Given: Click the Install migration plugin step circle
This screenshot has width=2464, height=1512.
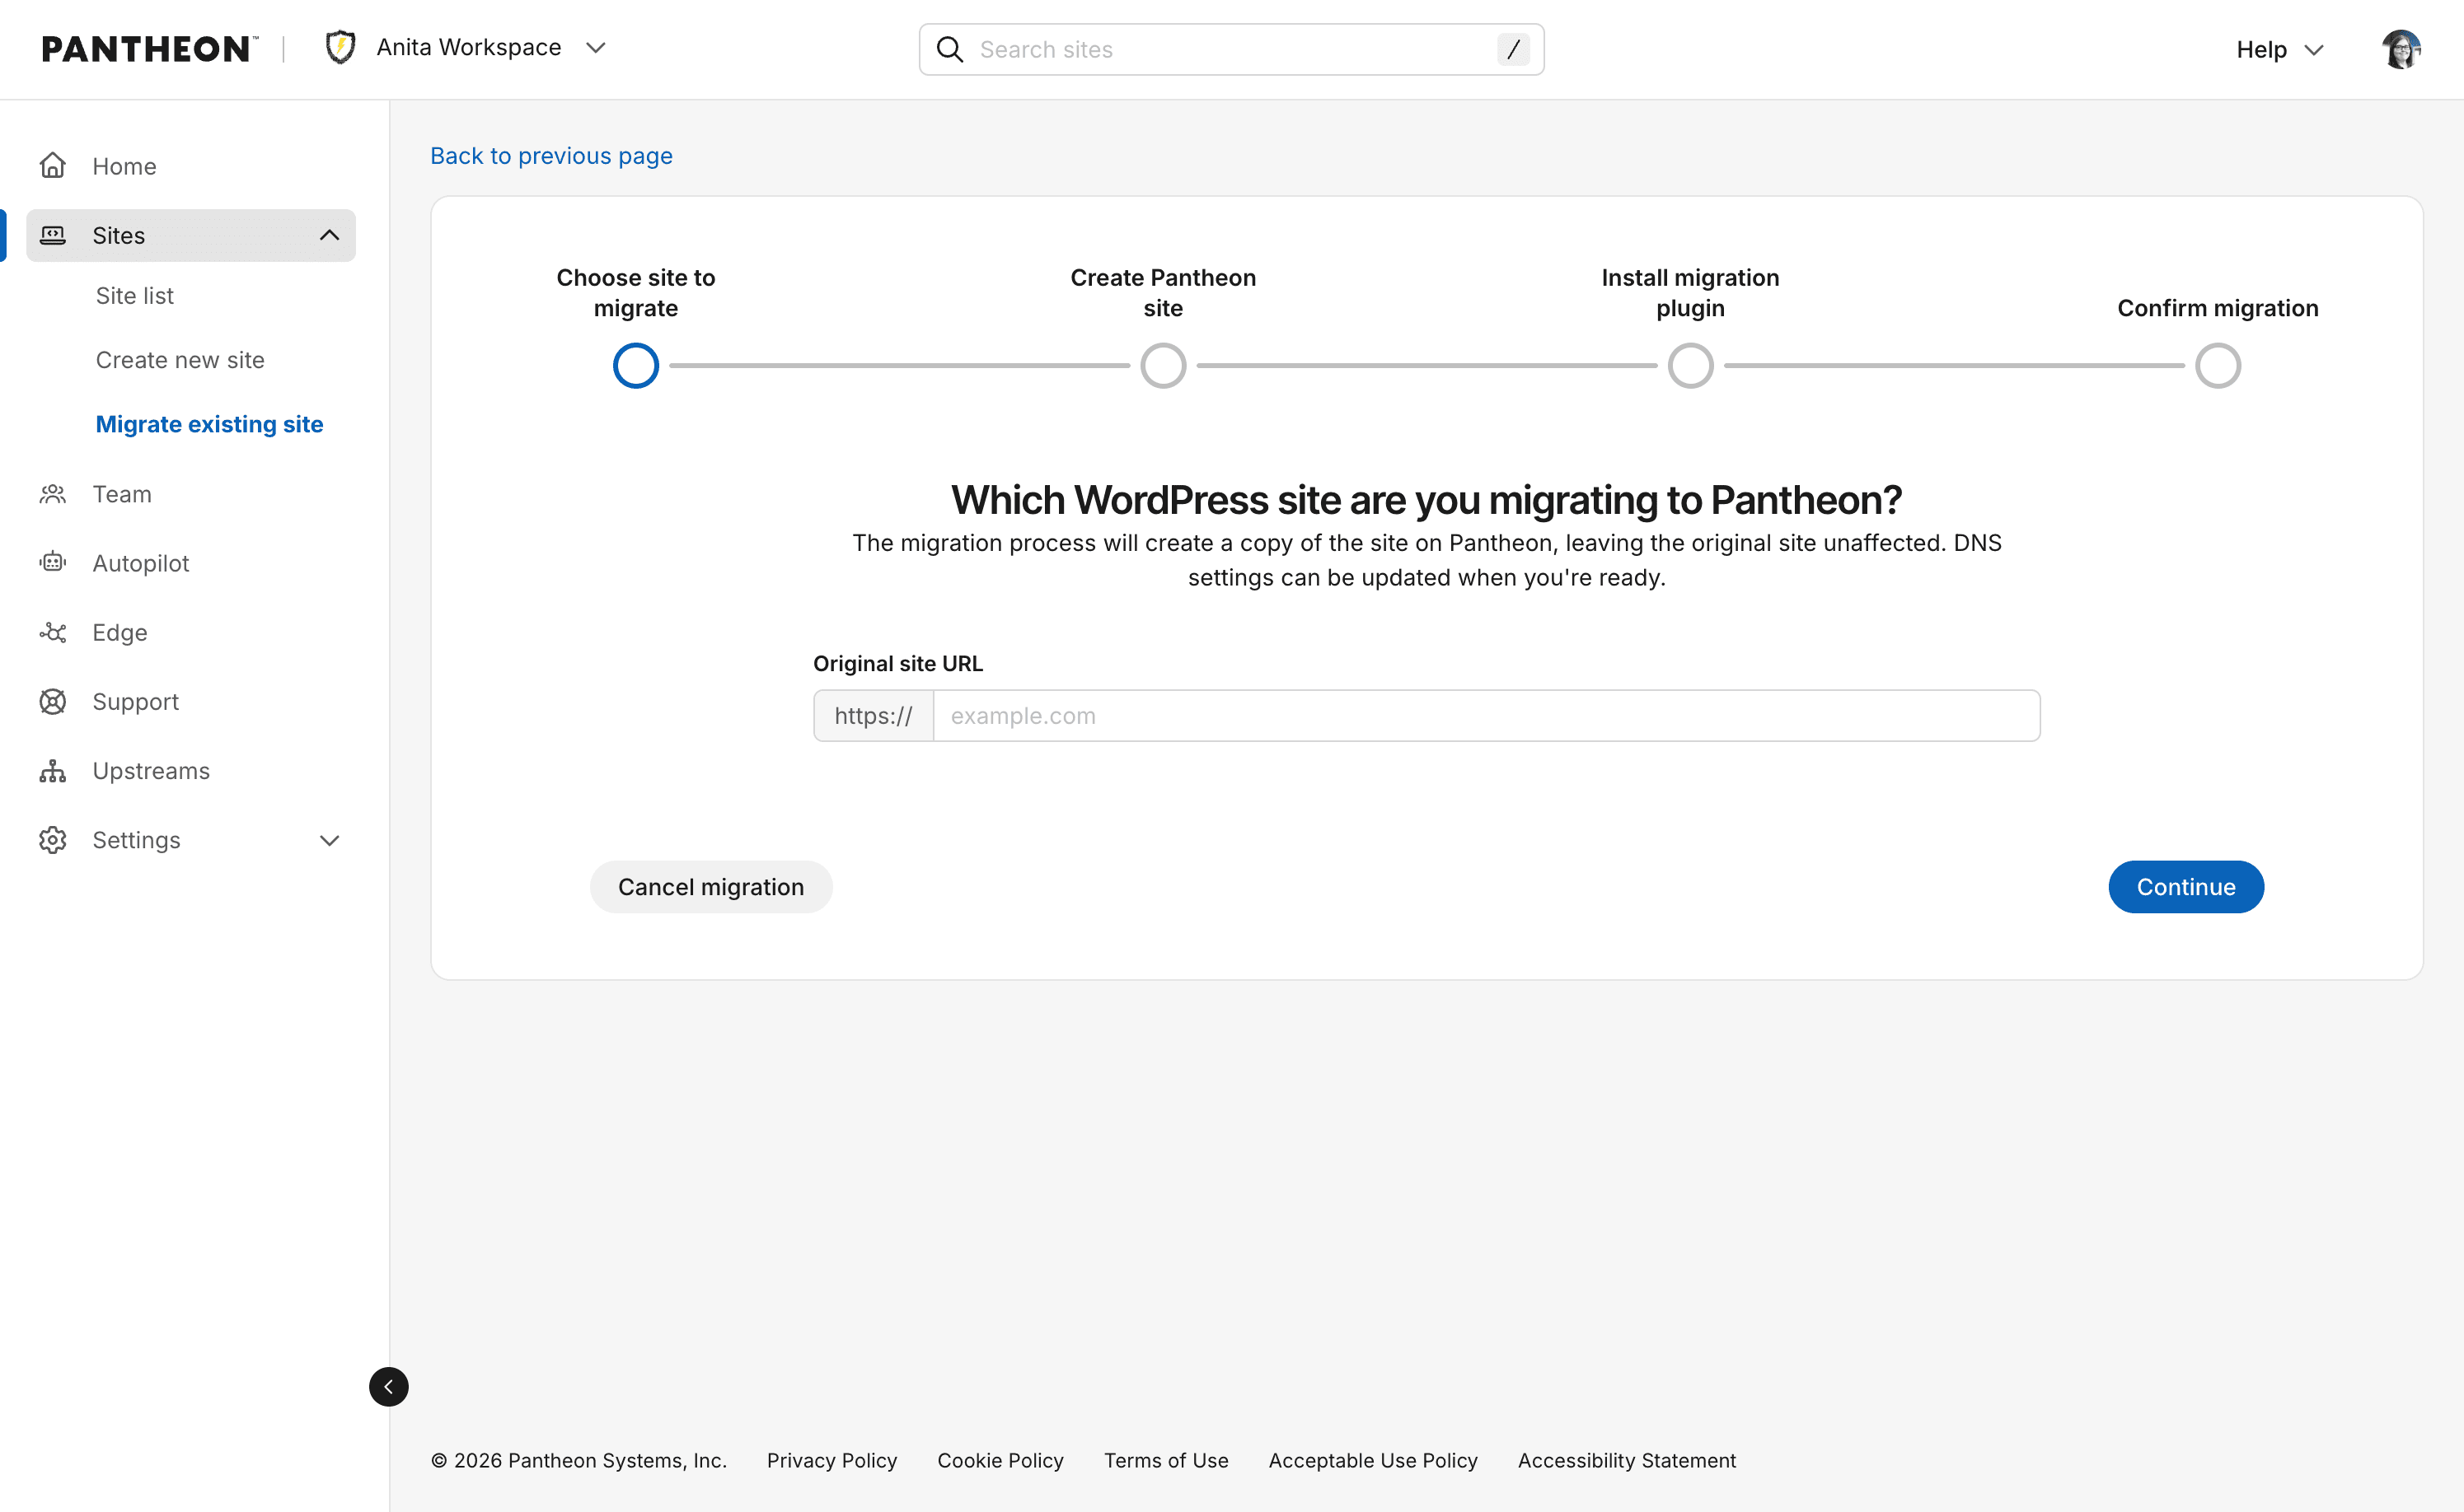Looking at the screenshot, I should point(1691,366).
